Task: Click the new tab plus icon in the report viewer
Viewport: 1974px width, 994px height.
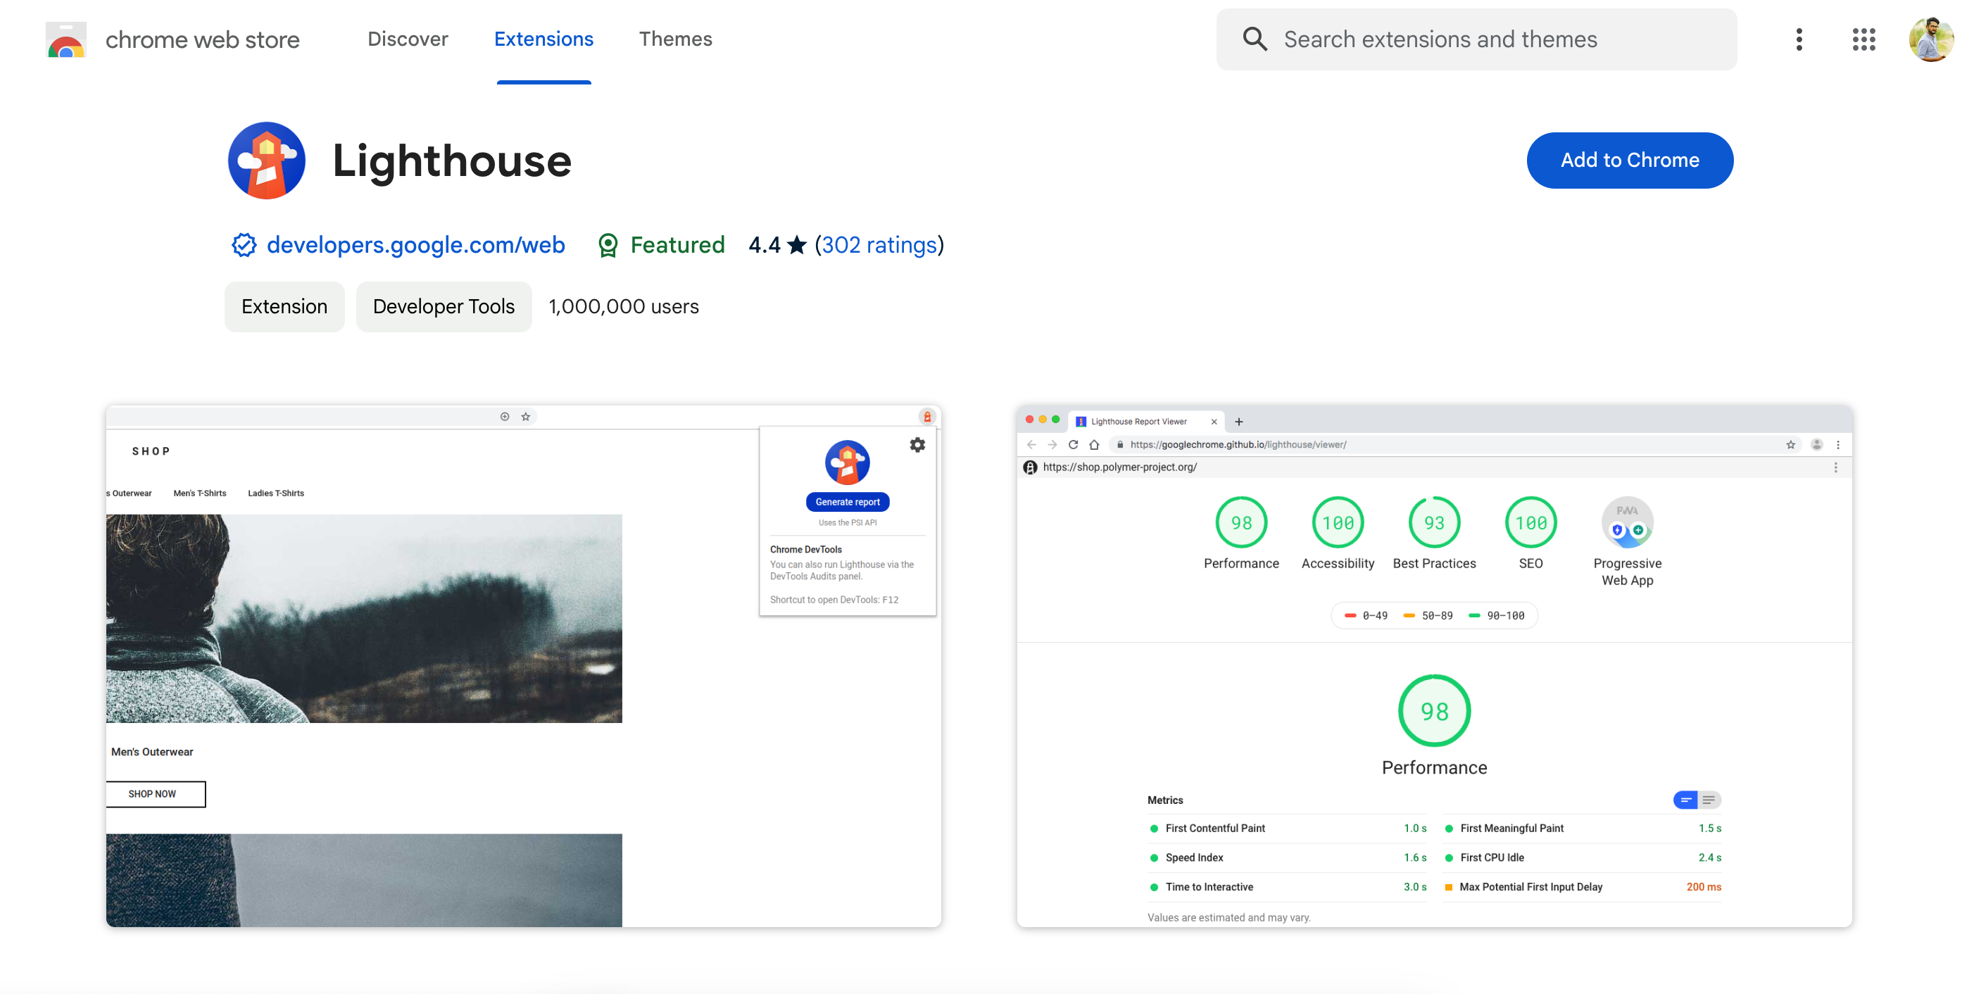Action: tap(1239, 422)
